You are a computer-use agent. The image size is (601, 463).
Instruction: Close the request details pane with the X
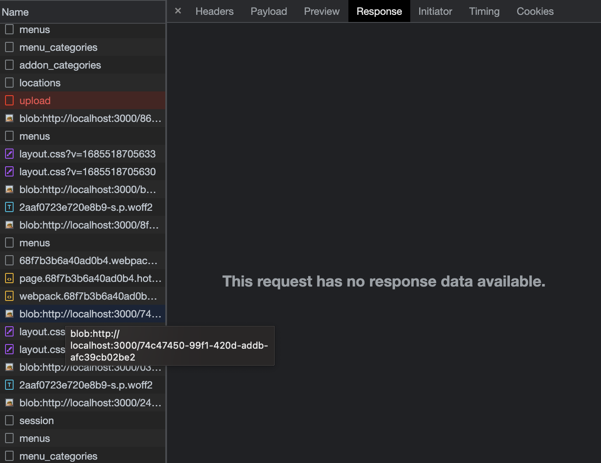[x=177, y=11]
